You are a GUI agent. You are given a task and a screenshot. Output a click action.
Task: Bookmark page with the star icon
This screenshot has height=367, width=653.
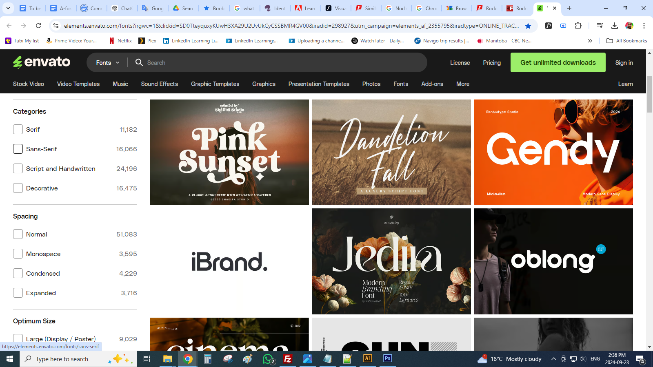click(x=528, y=26)
